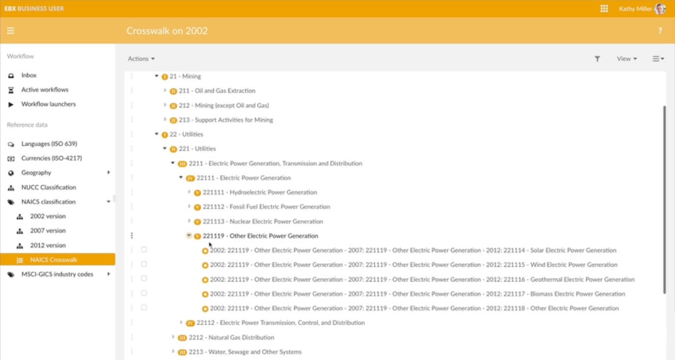The height and width of the screenshot is (360, 675).
Task: Click Kathy Miller's profile avatar
Action: tap(660, 8)
